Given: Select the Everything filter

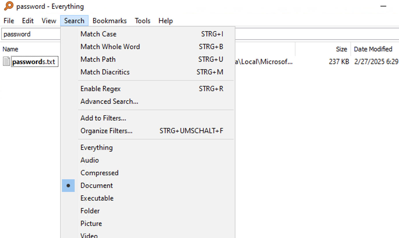Looking at the screenshot, I should [148, 148].
